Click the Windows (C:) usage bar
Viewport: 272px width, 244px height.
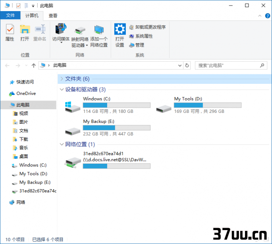(117, 105)
